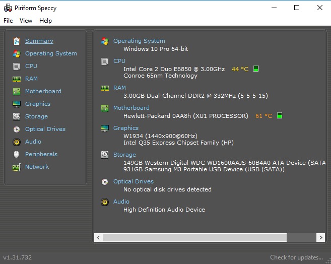Click the Summary clipboard icon in sidebar

(17, 41)
